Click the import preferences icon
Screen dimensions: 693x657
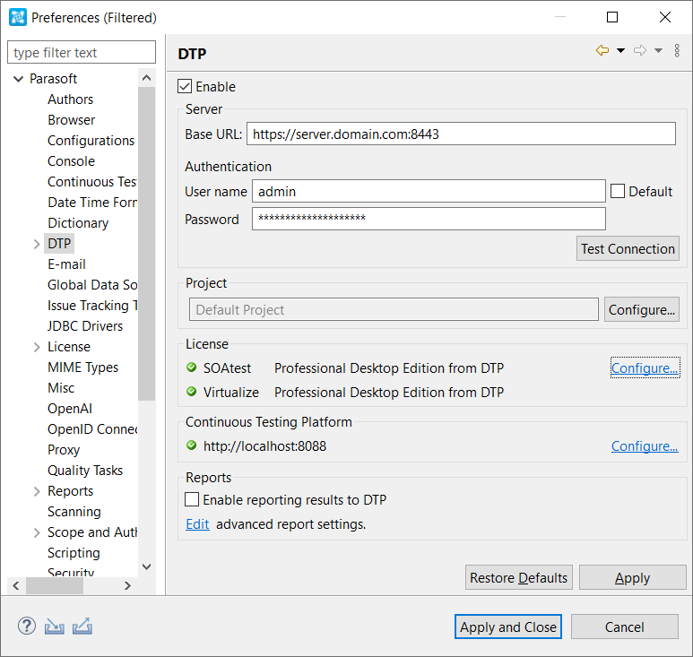(x=55, y=626)
